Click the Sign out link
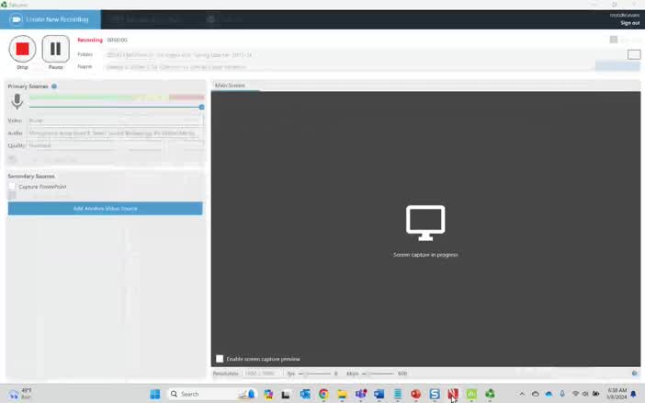This screenshot has height=403, width=645. [629, 22]
